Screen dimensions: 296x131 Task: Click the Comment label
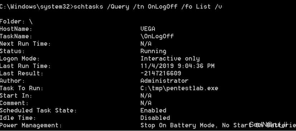(14, 103)
